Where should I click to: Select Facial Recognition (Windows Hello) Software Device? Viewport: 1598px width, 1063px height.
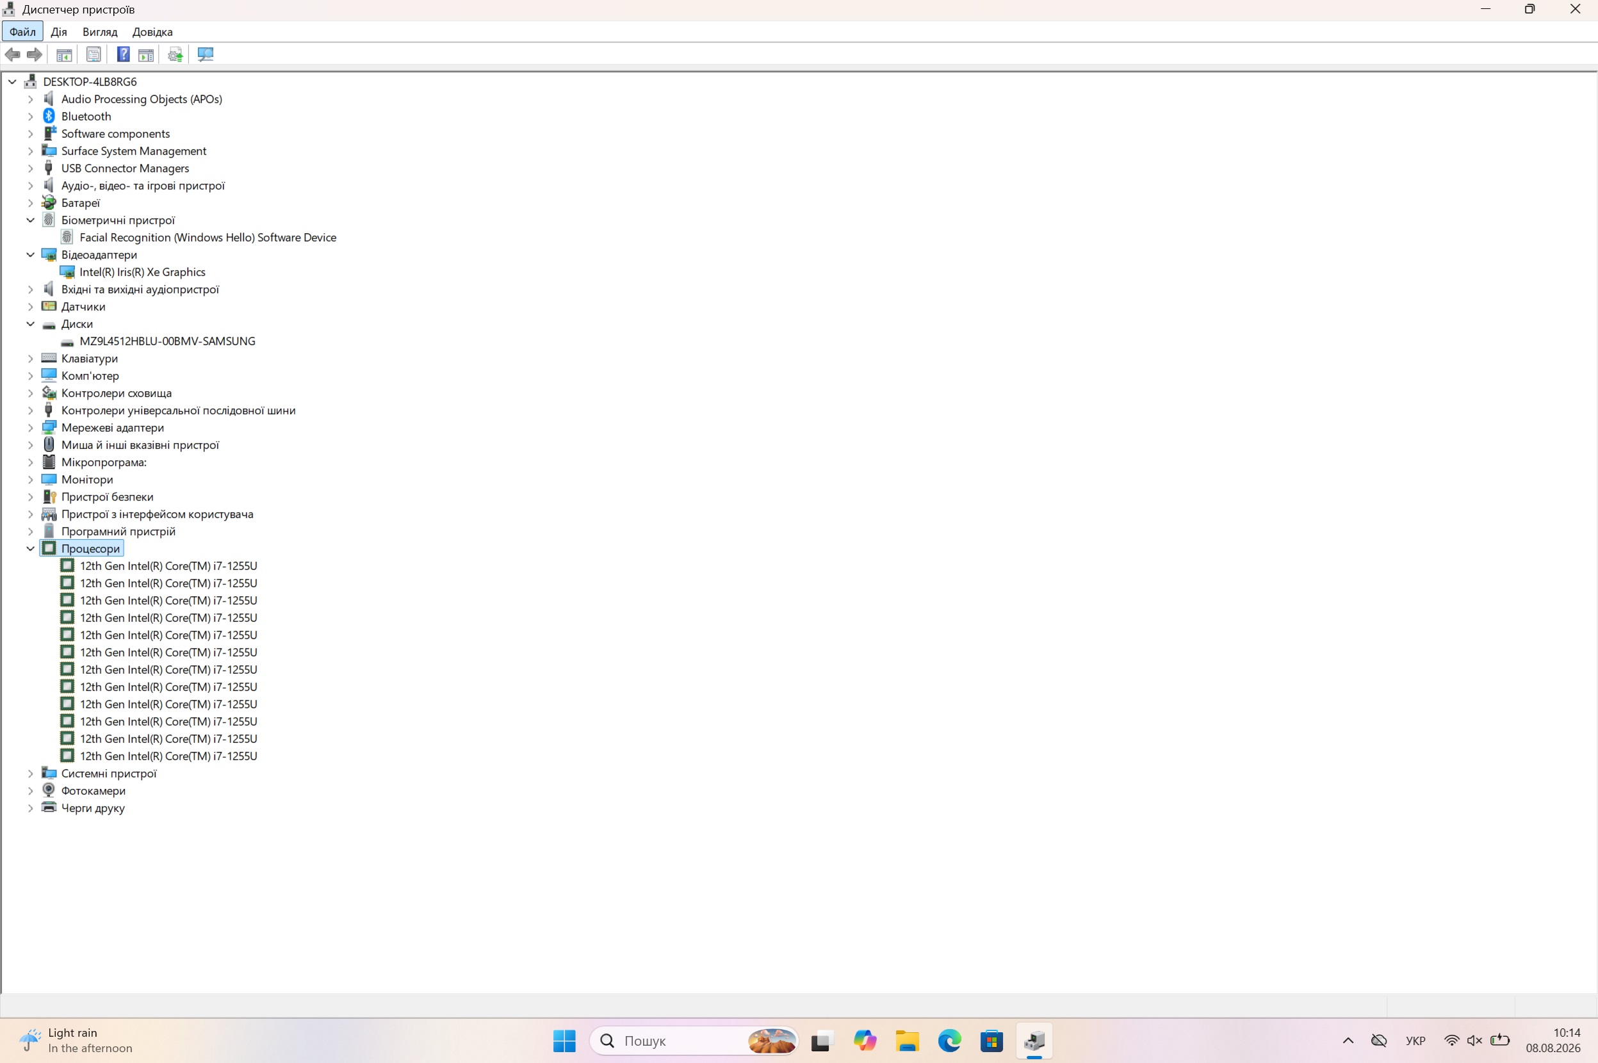[208, 238]
